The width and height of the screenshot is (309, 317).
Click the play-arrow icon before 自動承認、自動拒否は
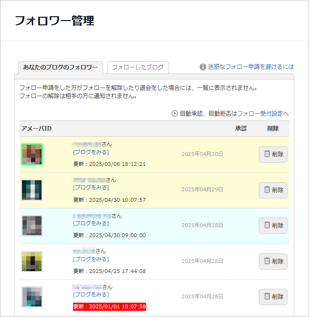(x=175, y=113)
